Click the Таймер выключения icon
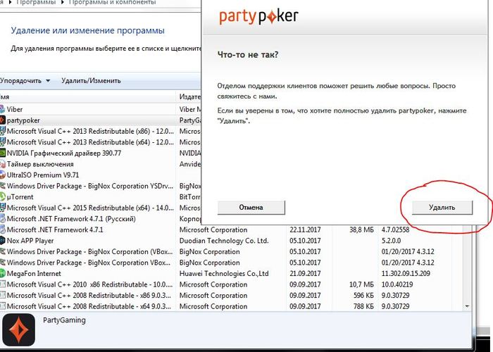 pyautogui.click(x=3, y=164)
